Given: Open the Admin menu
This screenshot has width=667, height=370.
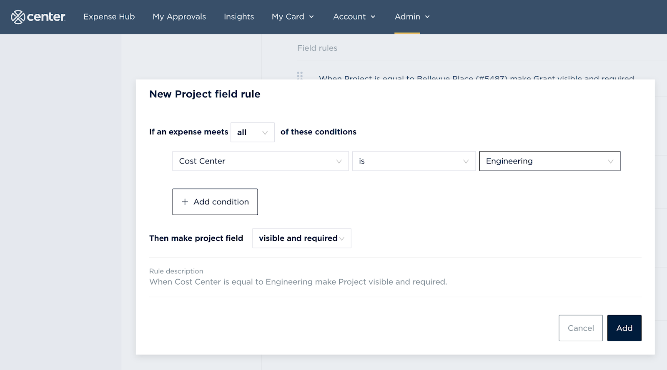Looking at the screenshot, I should pyautogui.click(x=407, y=17).
